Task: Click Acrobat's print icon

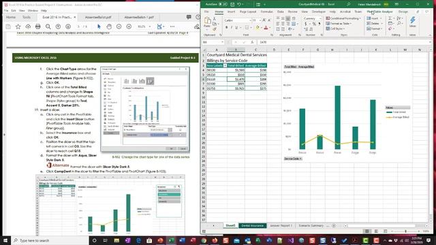Action: (38, 27)
